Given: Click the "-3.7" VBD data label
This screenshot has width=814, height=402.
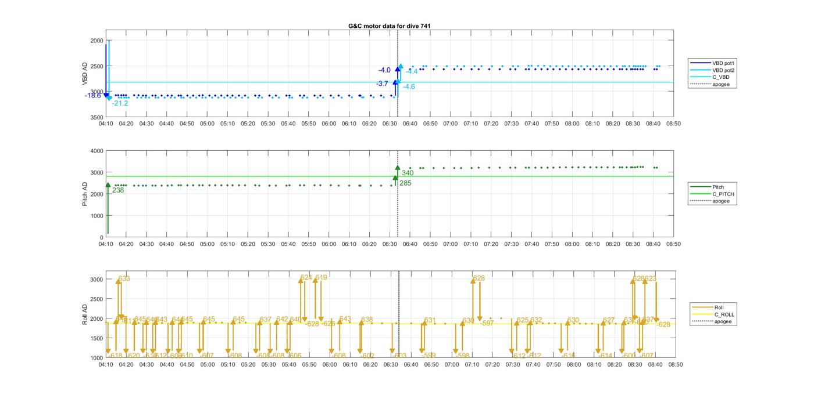Looking at the screenshot, I should click(382, 84).
